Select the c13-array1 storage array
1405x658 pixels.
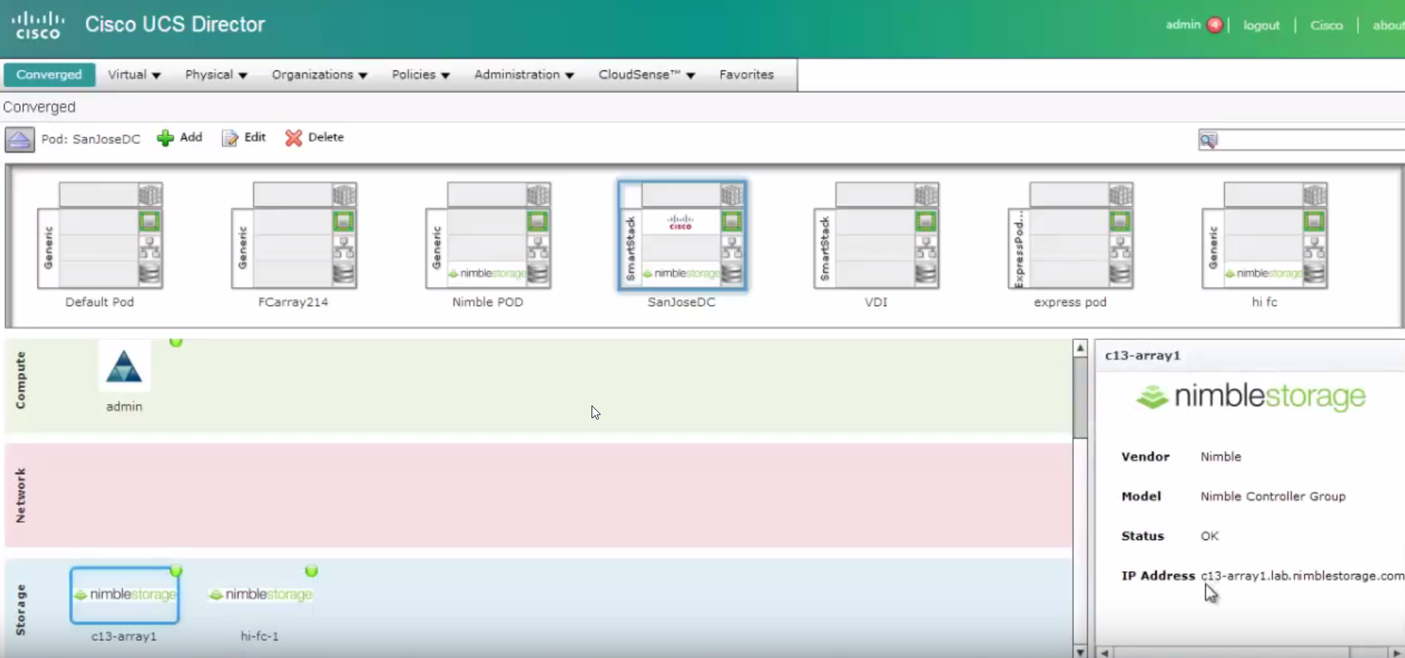tap(125, 595)
